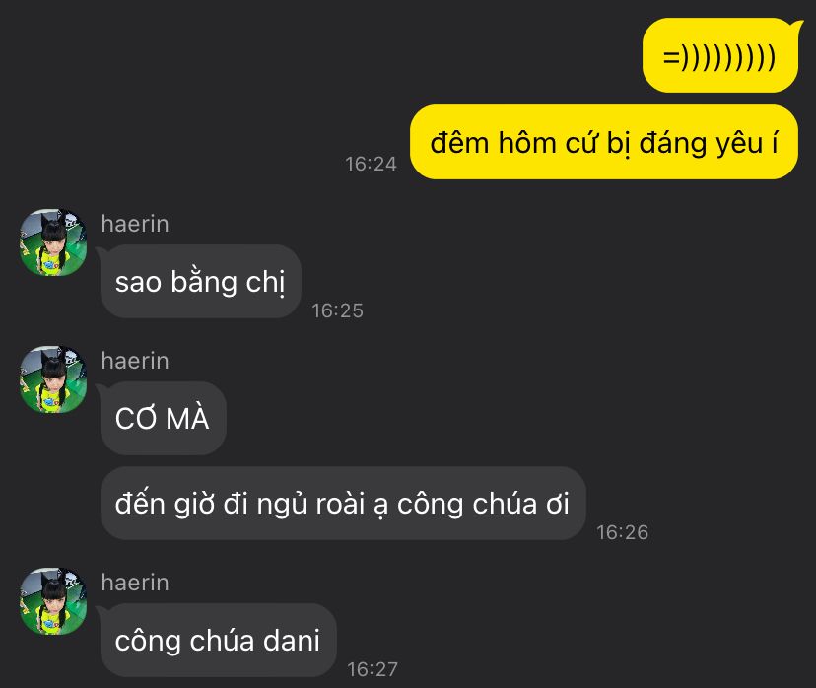Tap the 'CƠ MÀ' message bubble
Screen dimensions: 816x688
163,419
